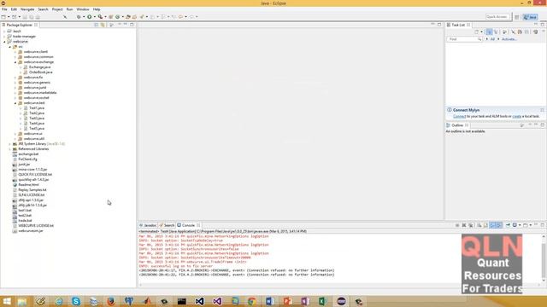This screenshot has height=307, width=547.
Task: Click the Quick Access field
Action: (497, 17)
